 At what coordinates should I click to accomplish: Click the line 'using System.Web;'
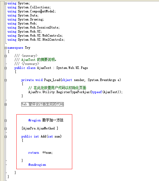click(x=22, y=24)
